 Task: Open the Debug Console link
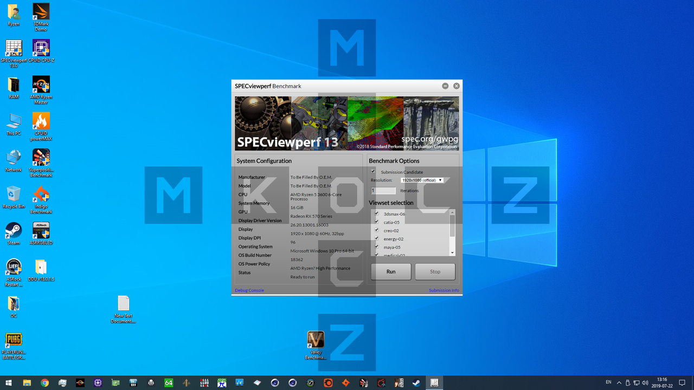(x=249, y=290)
